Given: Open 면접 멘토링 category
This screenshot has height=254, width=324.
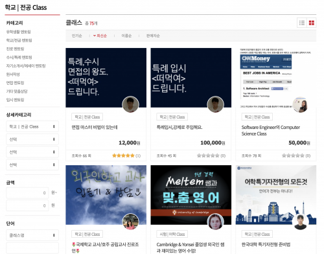Looking at the screenshot, I should click(16, 83).
